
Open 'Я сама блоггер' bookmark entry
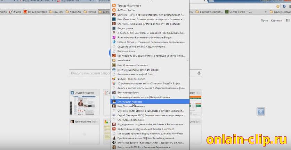click(x=150, y=37)
